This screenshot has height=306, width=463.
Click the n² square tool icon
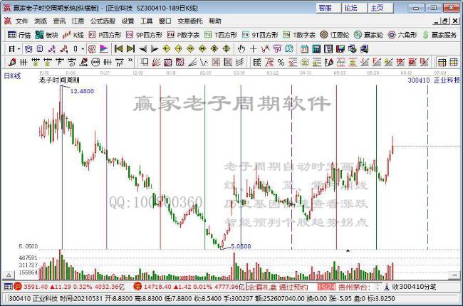pos(119,62)
